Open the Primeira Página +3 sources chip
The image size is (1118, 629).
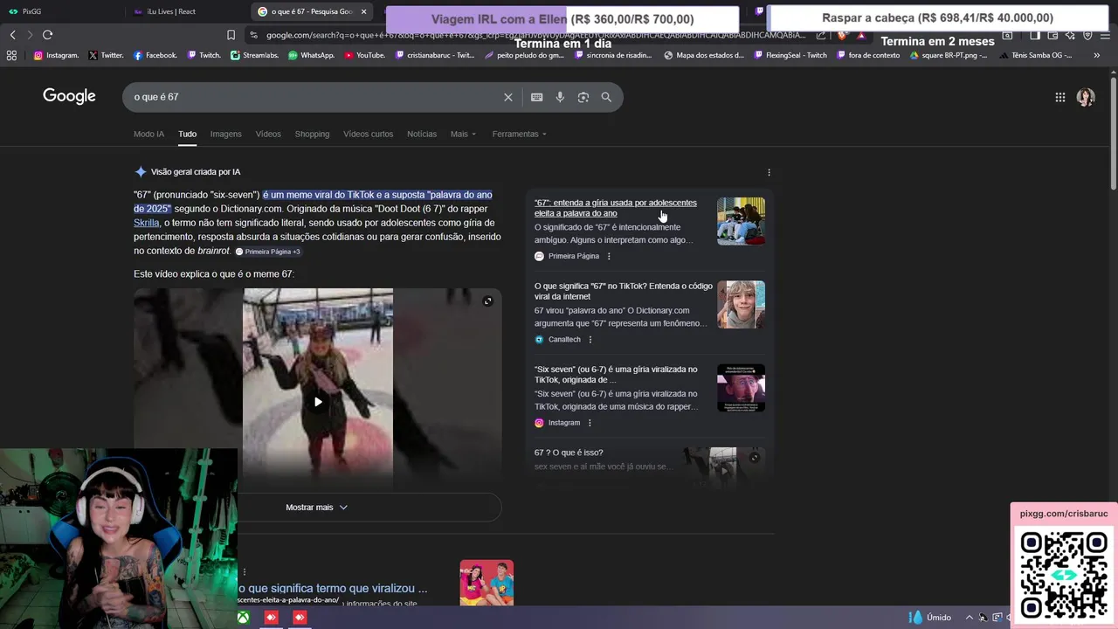click(268, 252)
